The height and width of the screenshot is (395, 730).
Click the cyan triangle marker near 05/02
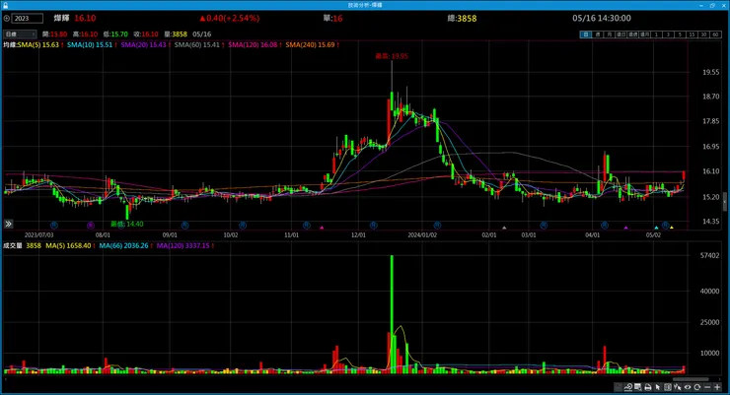point(656,228)
